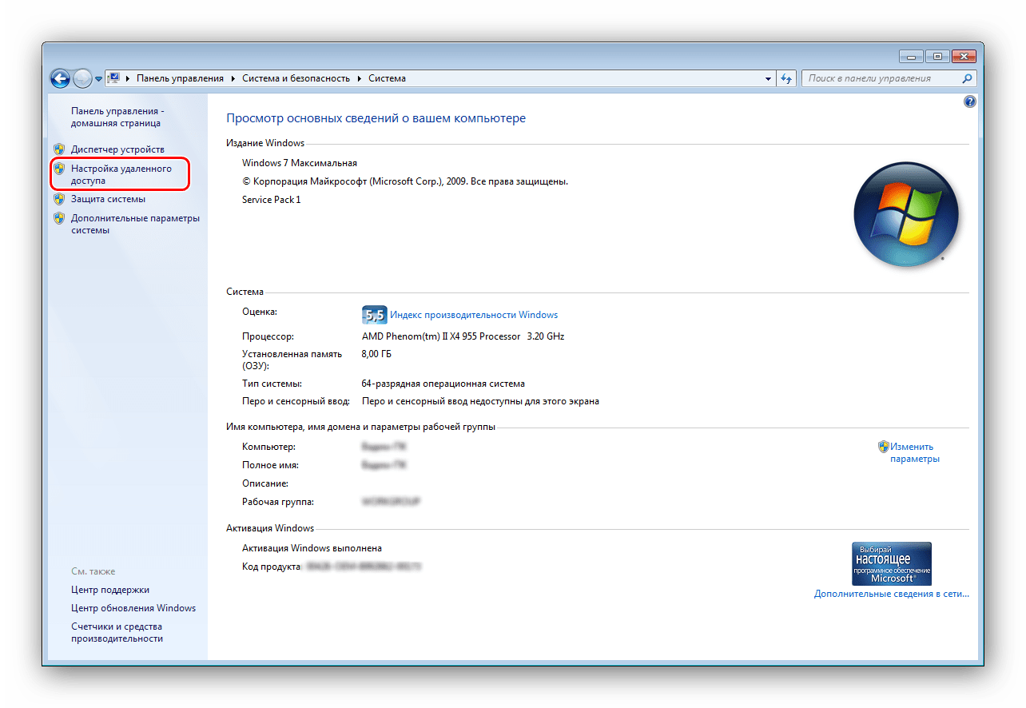Open 'Дополнительные сведения в сети...' link
The width and height of the screenshot is (1026, 708).
point(892,594)
